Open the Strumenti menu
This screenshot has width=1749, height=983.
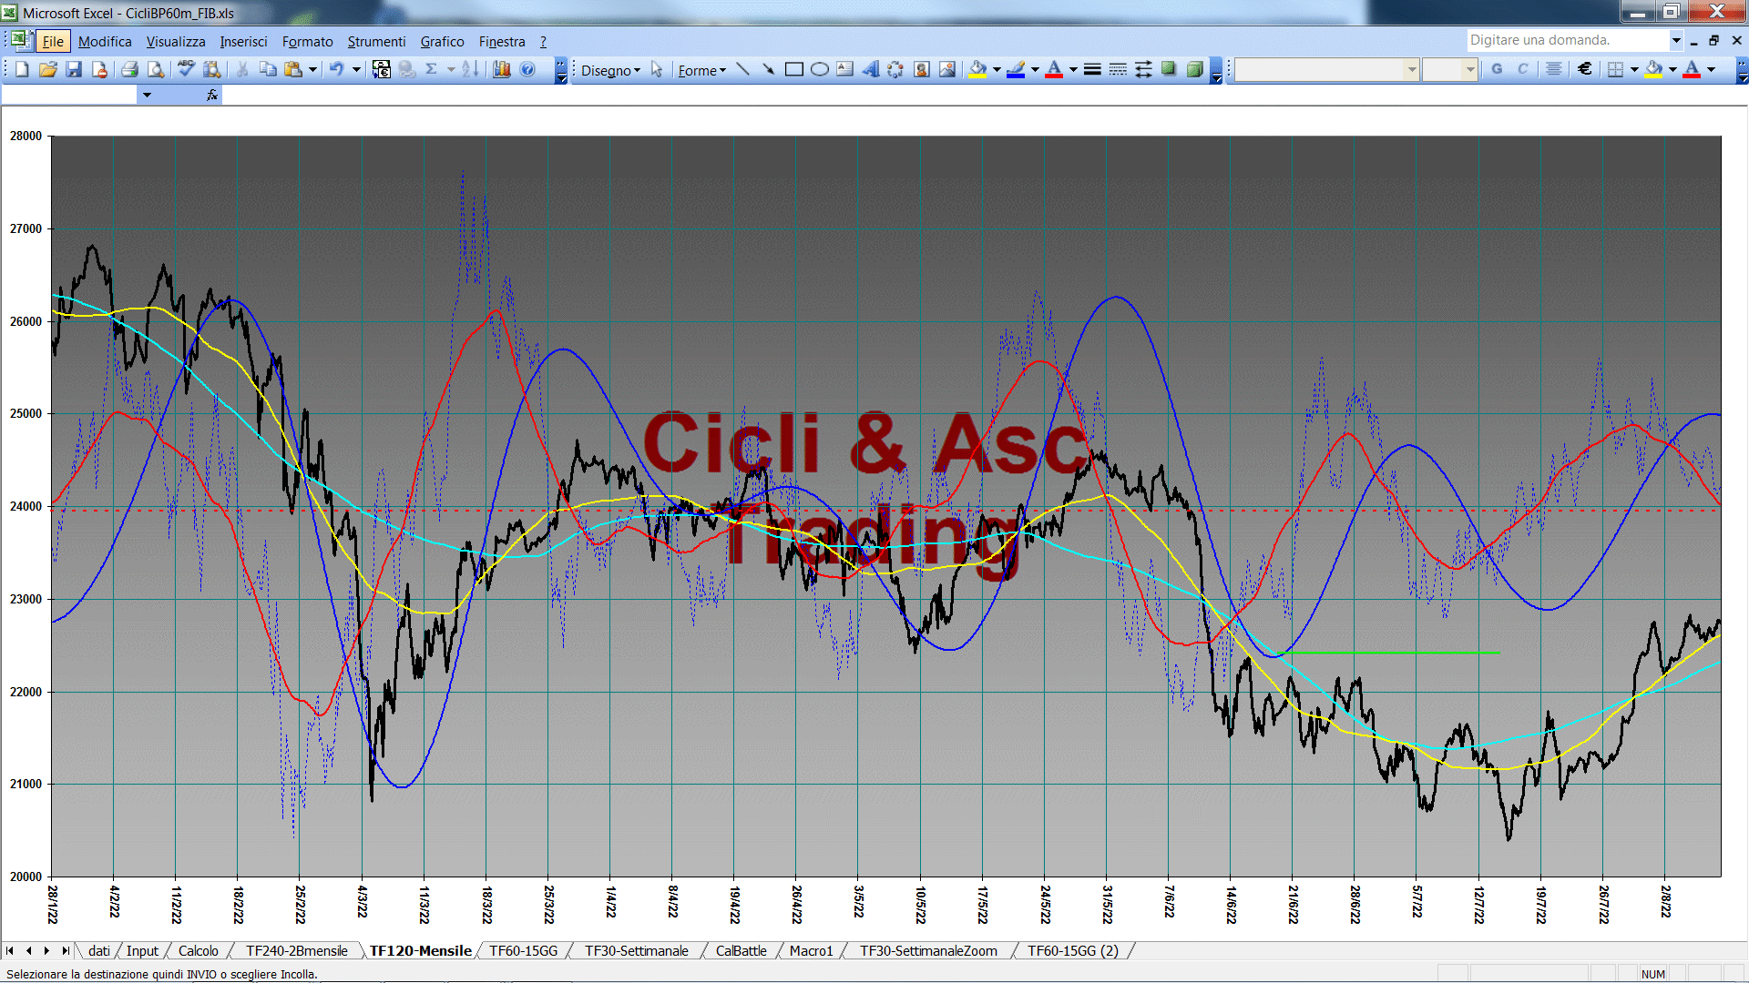(376, 42)
